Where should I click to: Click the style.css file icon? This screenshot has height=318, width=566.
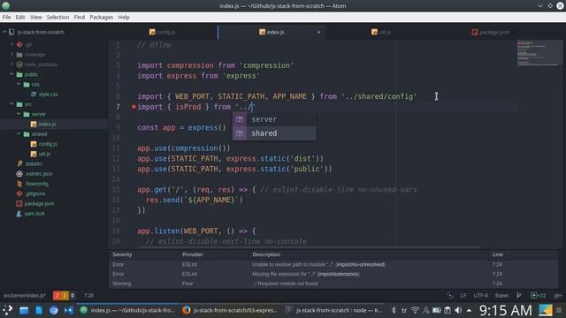pos(34,95)
